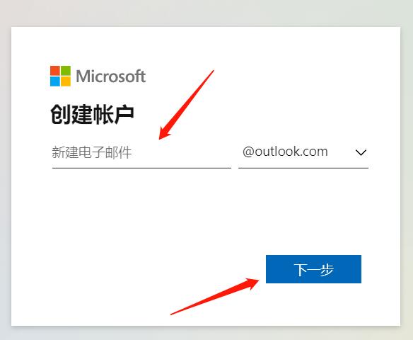Image resolution: width=413 pixels, height=340 pixels.
Task: Click the tip of the upper red arrow
Action: click(x=160, y=138)
